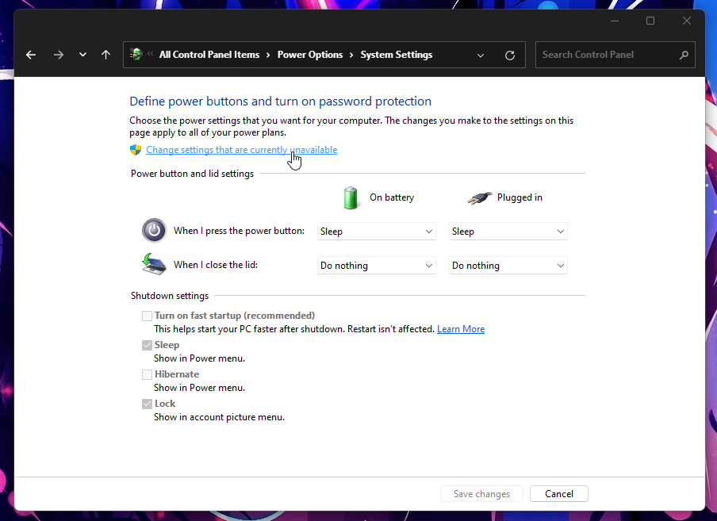Go up one level with Up arrow
The width and height of the screenshot is (717, 521).
(105, 55)
